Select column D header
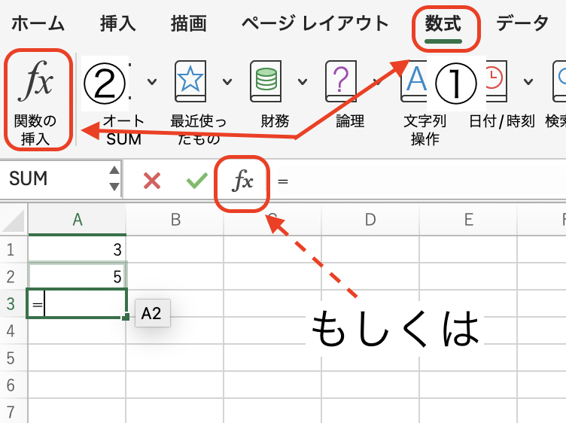The height and width of the screenshot is (423, 566). point(370,220)
